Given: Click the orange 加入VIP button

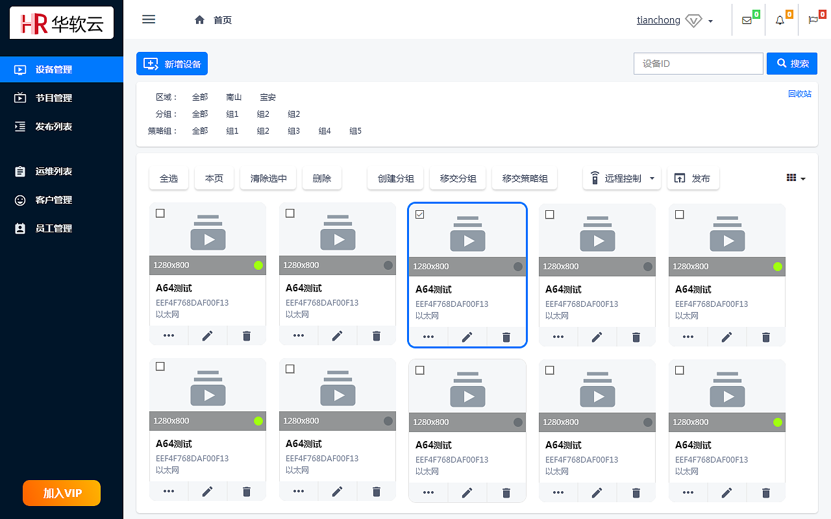Looking at the screenshot, I should [62, 493].
